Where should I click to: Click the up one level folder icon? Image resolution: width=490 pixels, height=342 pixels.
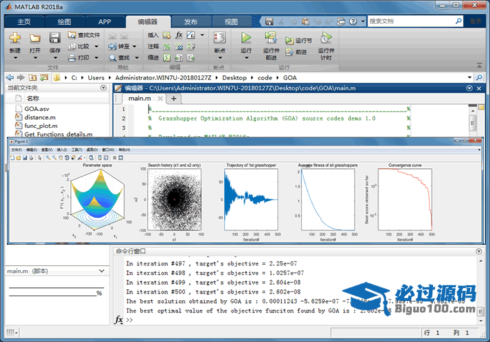(32, 77)
